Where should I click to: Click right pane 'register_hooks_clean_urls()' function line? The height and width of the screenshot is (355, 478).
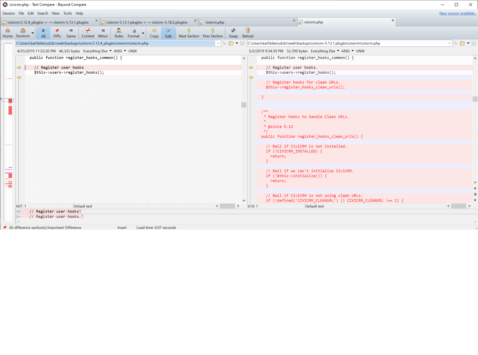coord(312,136)
